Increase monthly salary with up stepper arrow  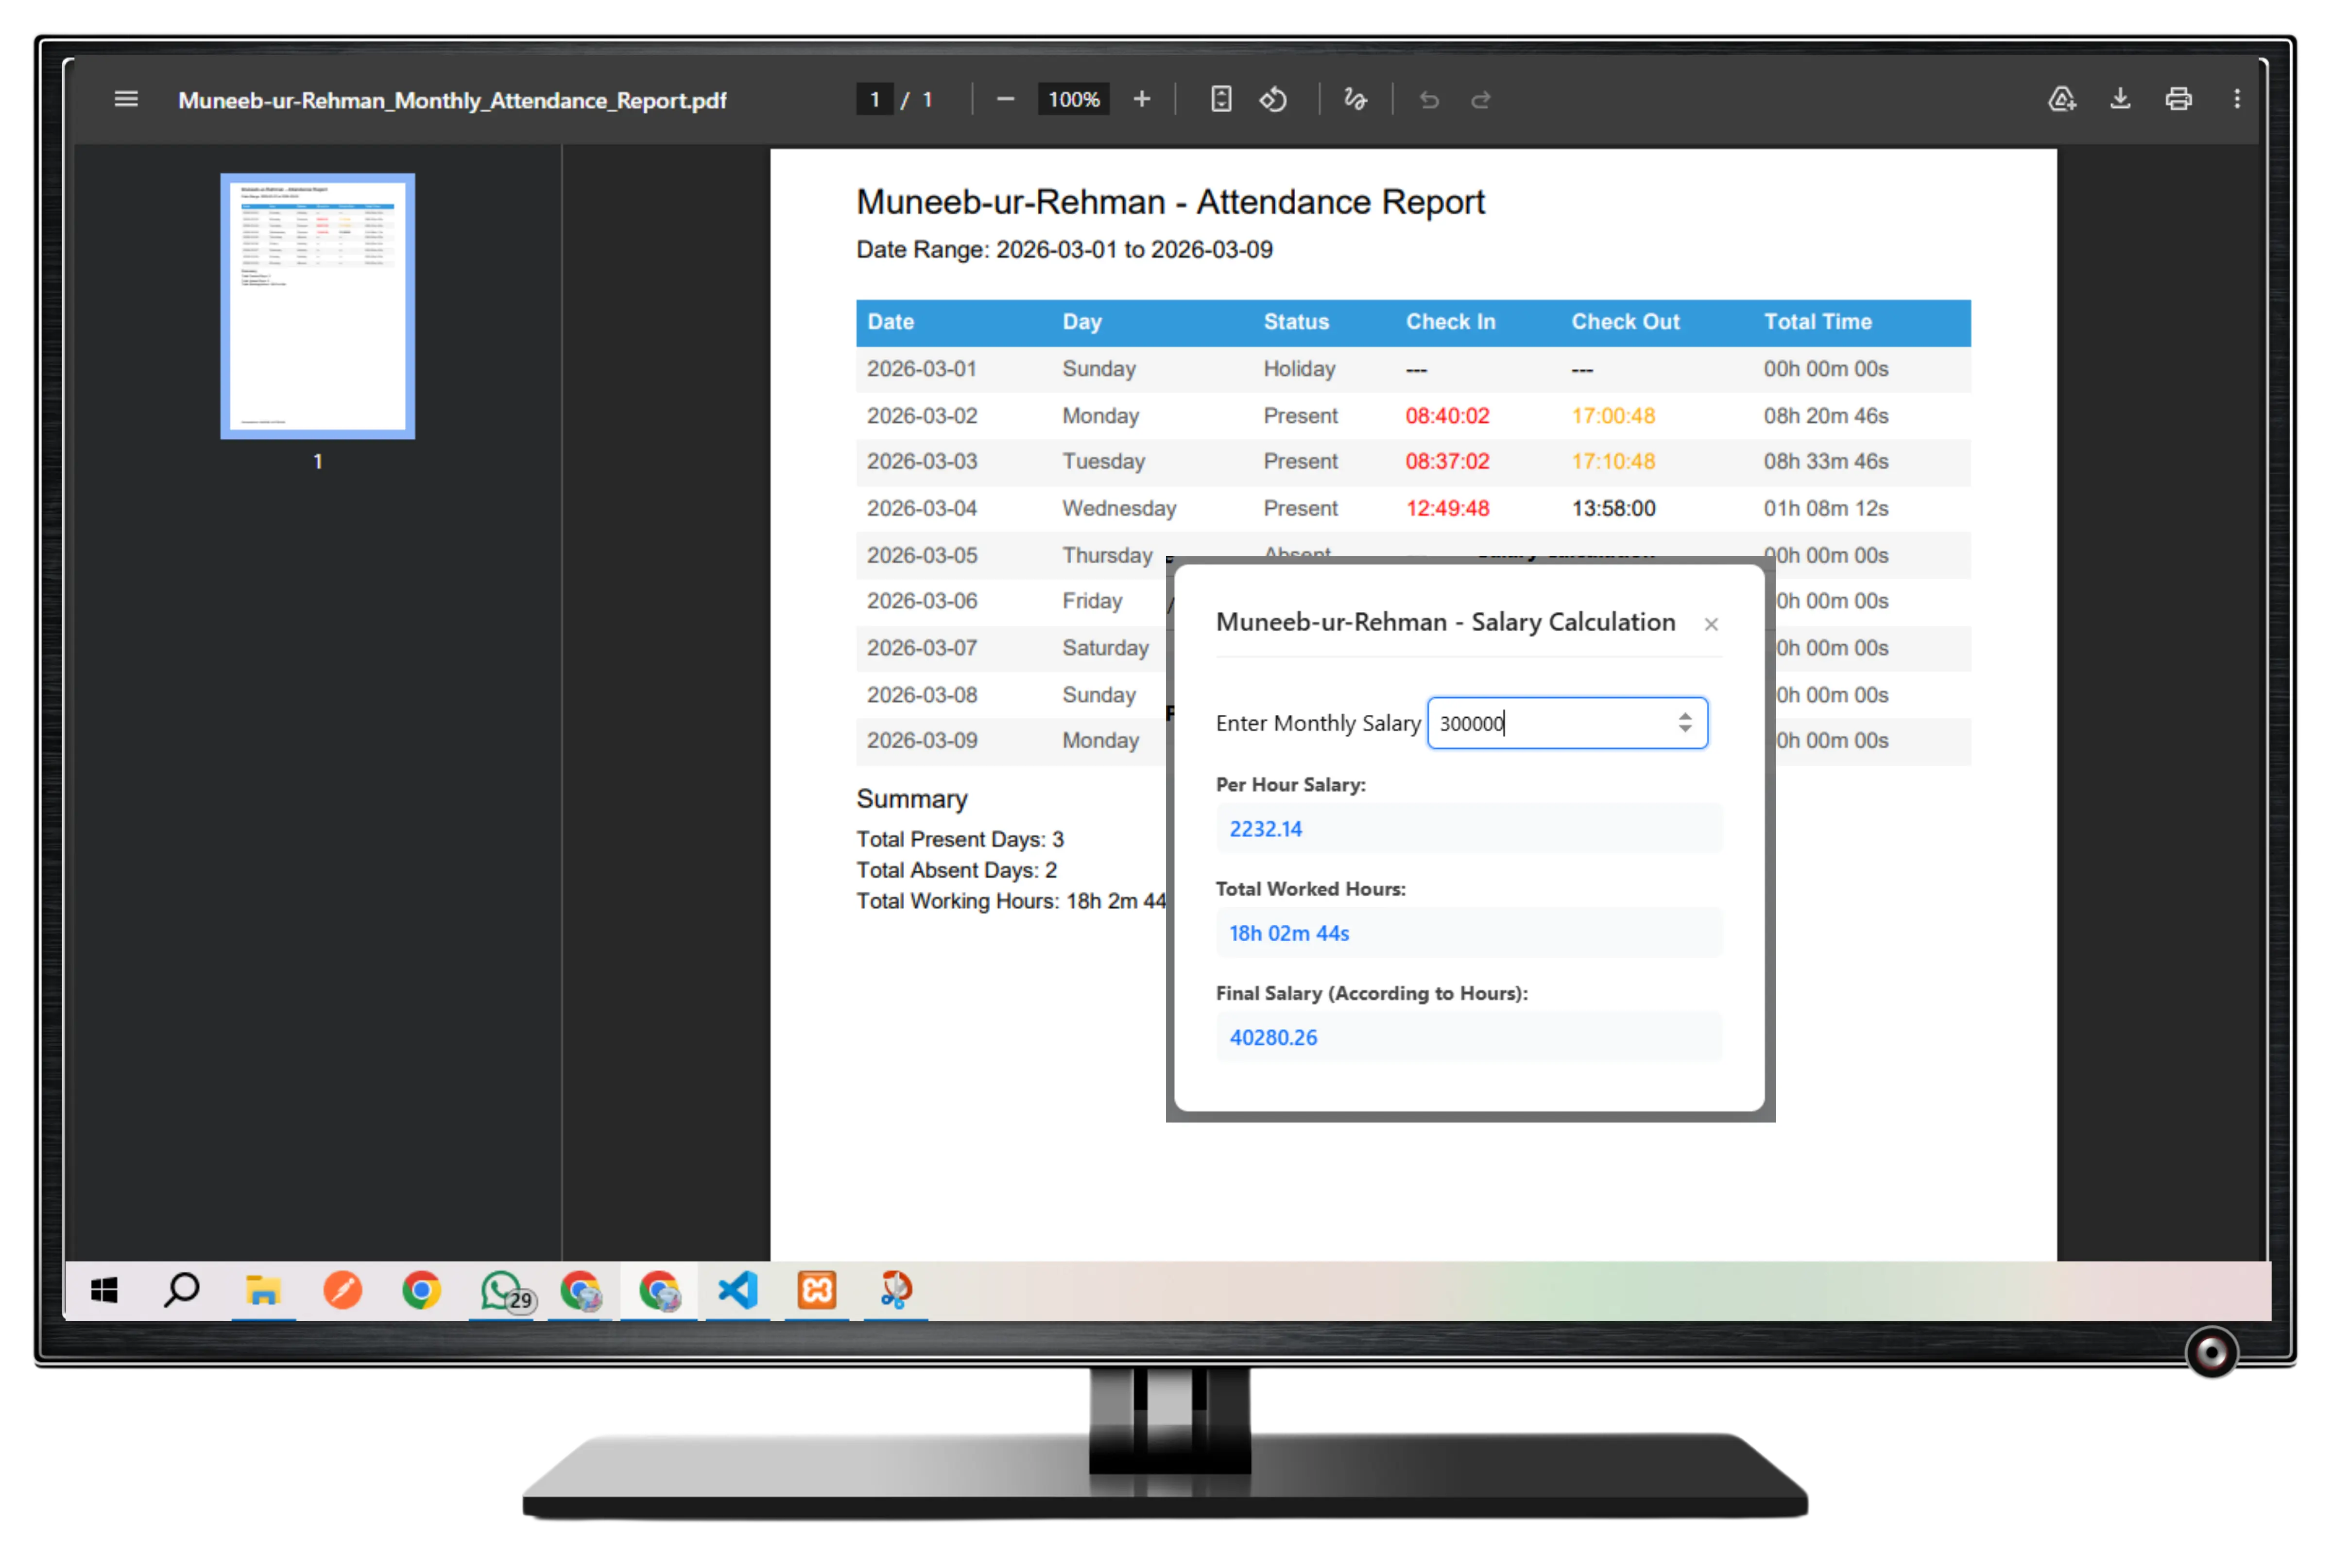1684,716
